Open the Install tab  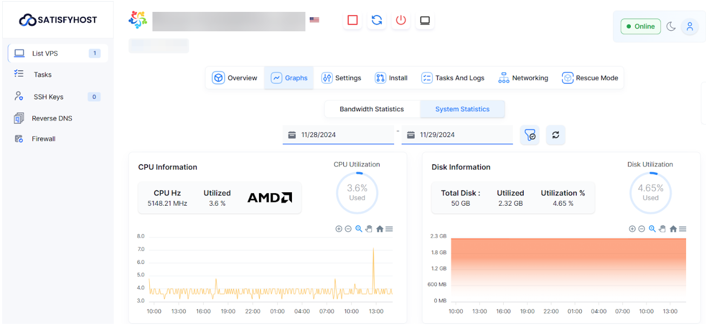pos(391,78)
